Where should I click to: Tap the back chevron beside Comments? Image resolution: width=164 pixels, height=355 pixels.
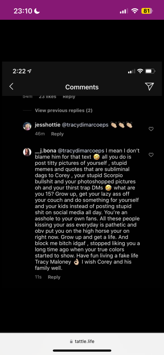coord(11,86)
